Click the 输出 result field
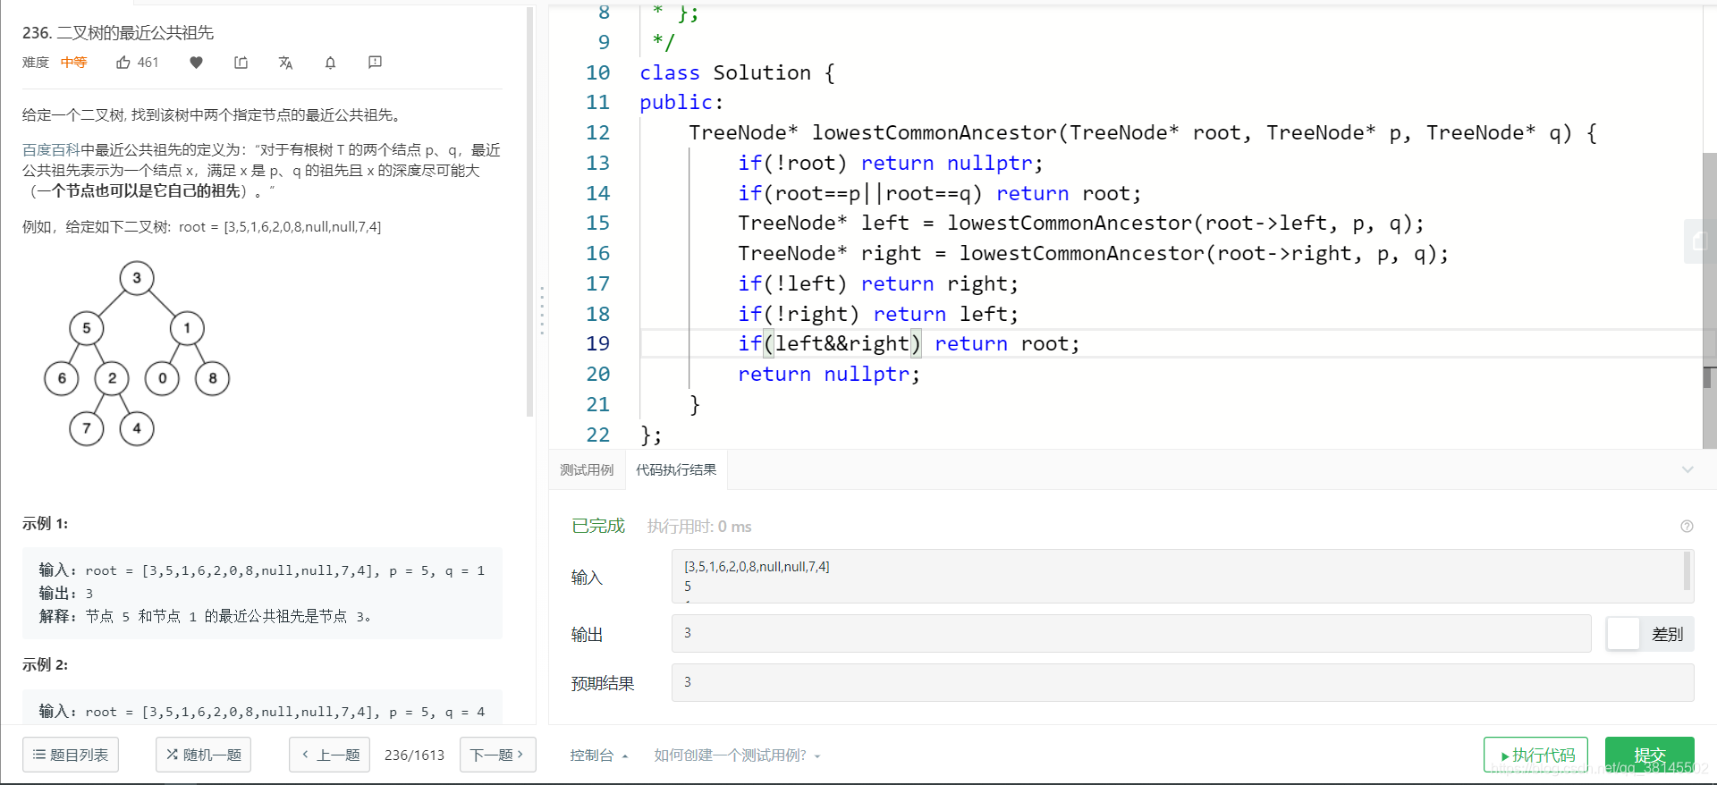 [x=1131, y=633]
